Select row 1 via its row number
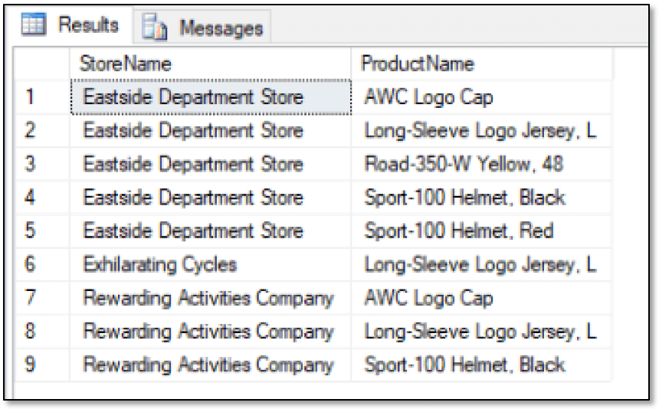 pyautogui.click(x=42, y=97)
